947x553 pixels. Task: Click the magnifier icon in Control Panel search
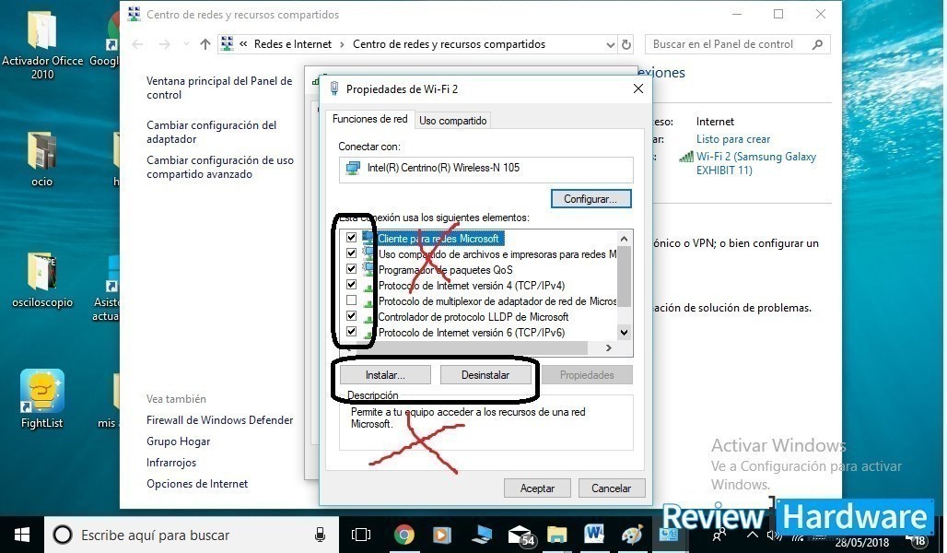coord(818,44)
